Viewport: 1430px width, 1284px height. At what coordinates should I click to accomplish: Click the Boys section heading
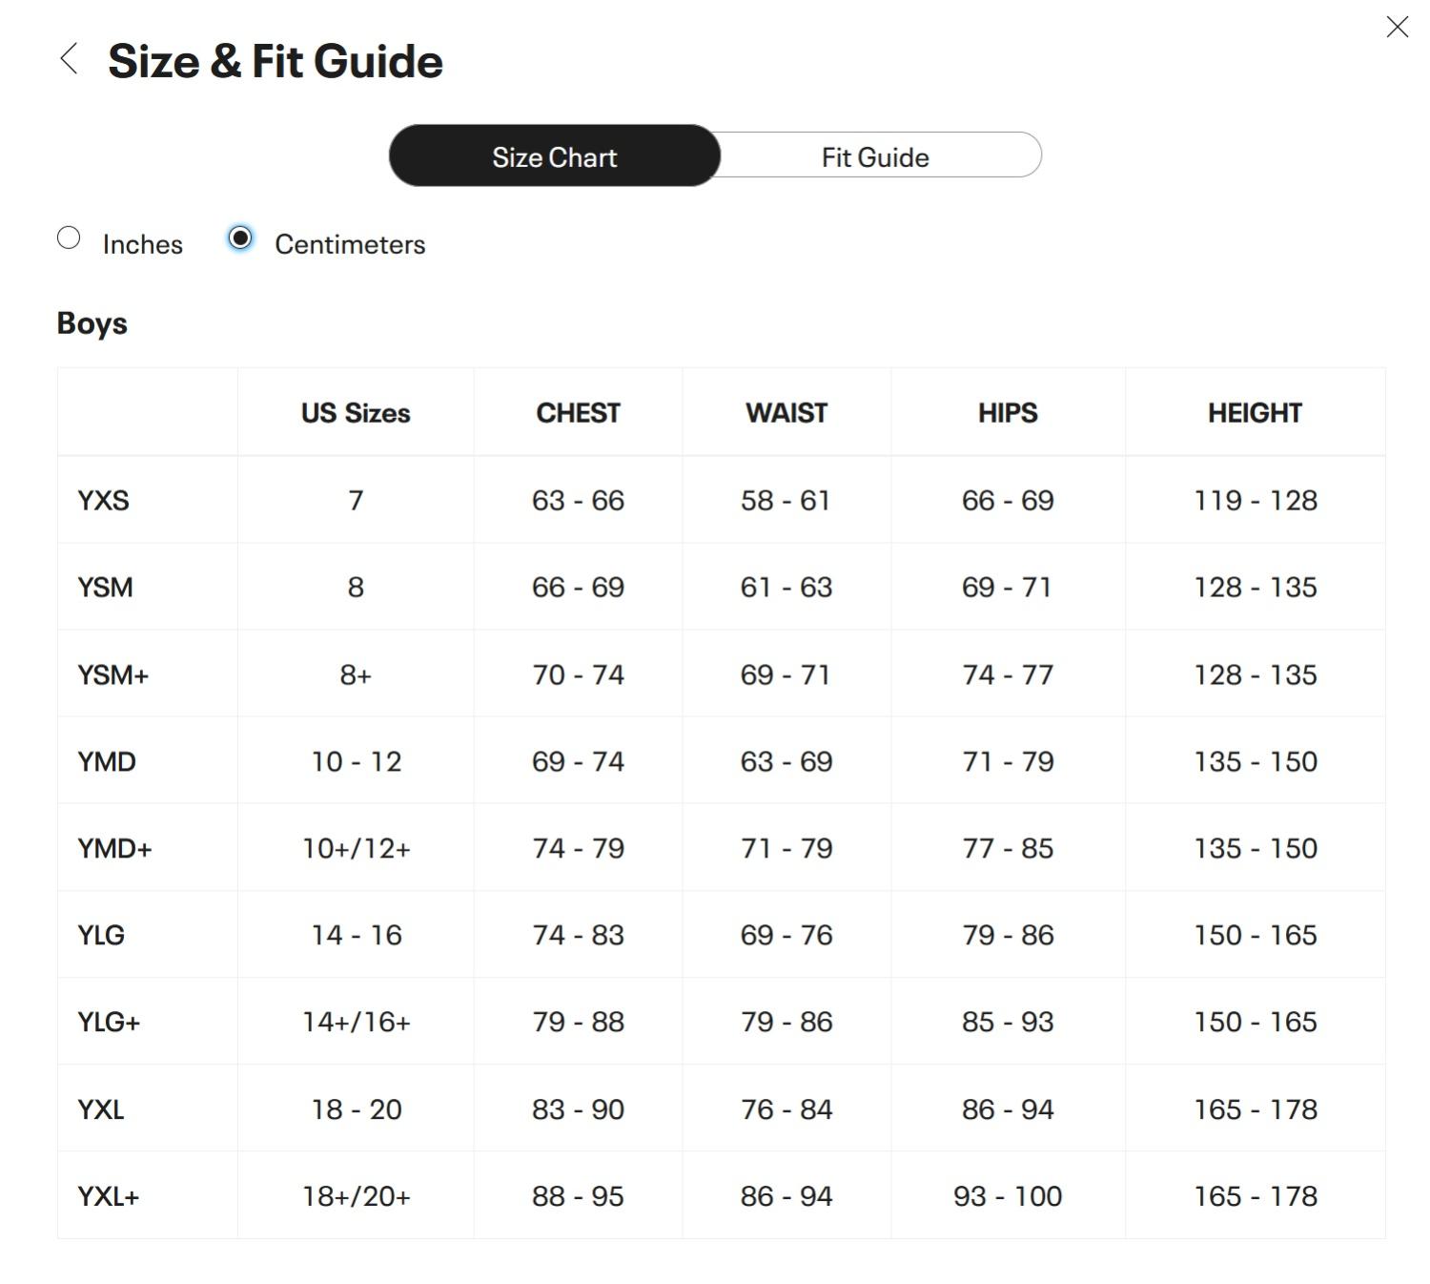(92, 323)
